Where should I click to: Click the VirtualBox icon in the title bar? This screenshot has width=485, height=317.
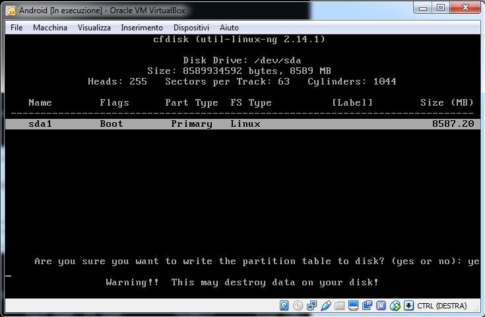pos(11,11)
